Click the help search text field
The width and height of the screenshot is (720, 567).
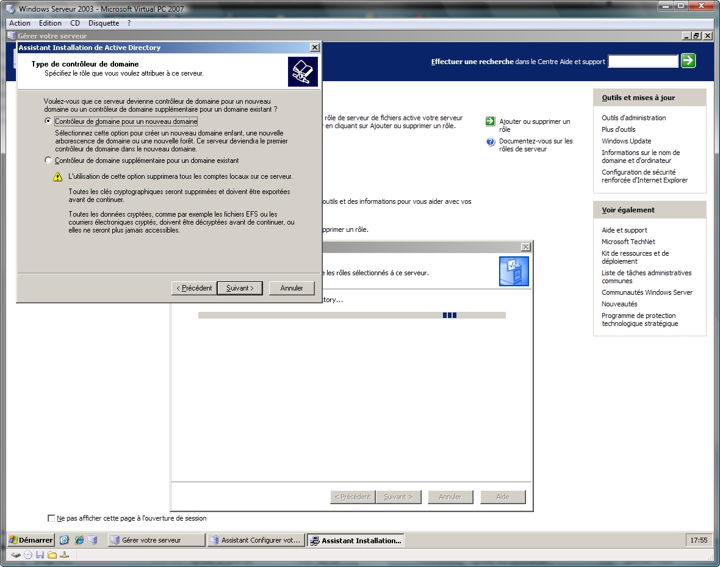[x=643, y=61]
